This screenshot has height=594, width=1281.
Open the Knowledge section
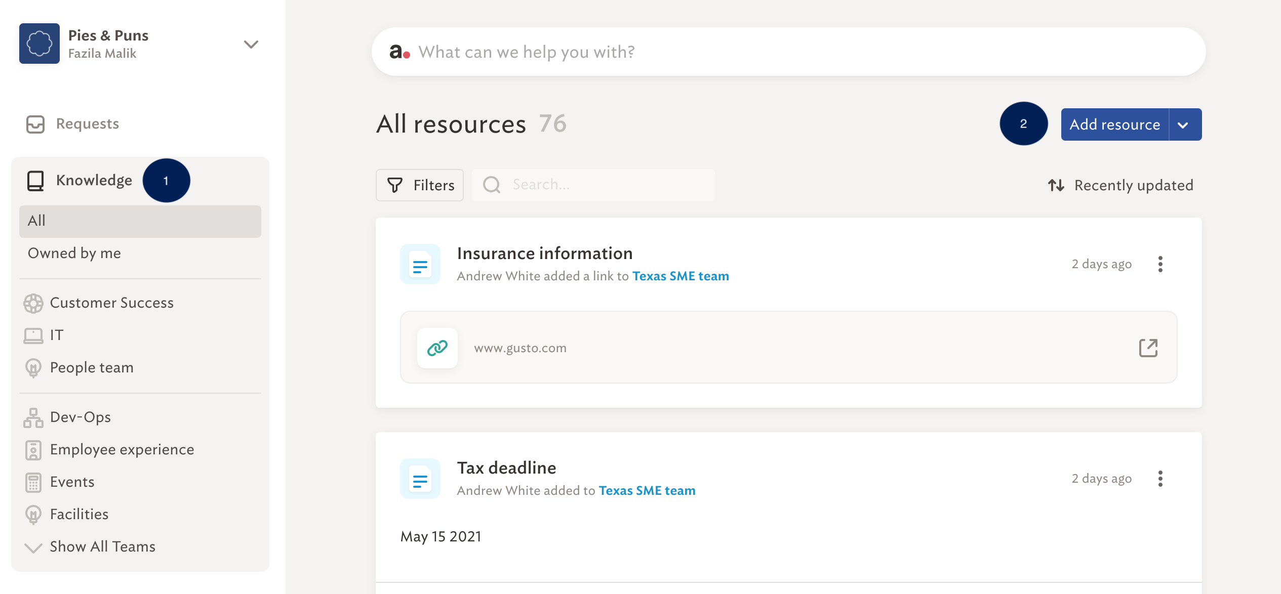click(x=94, y=180)
